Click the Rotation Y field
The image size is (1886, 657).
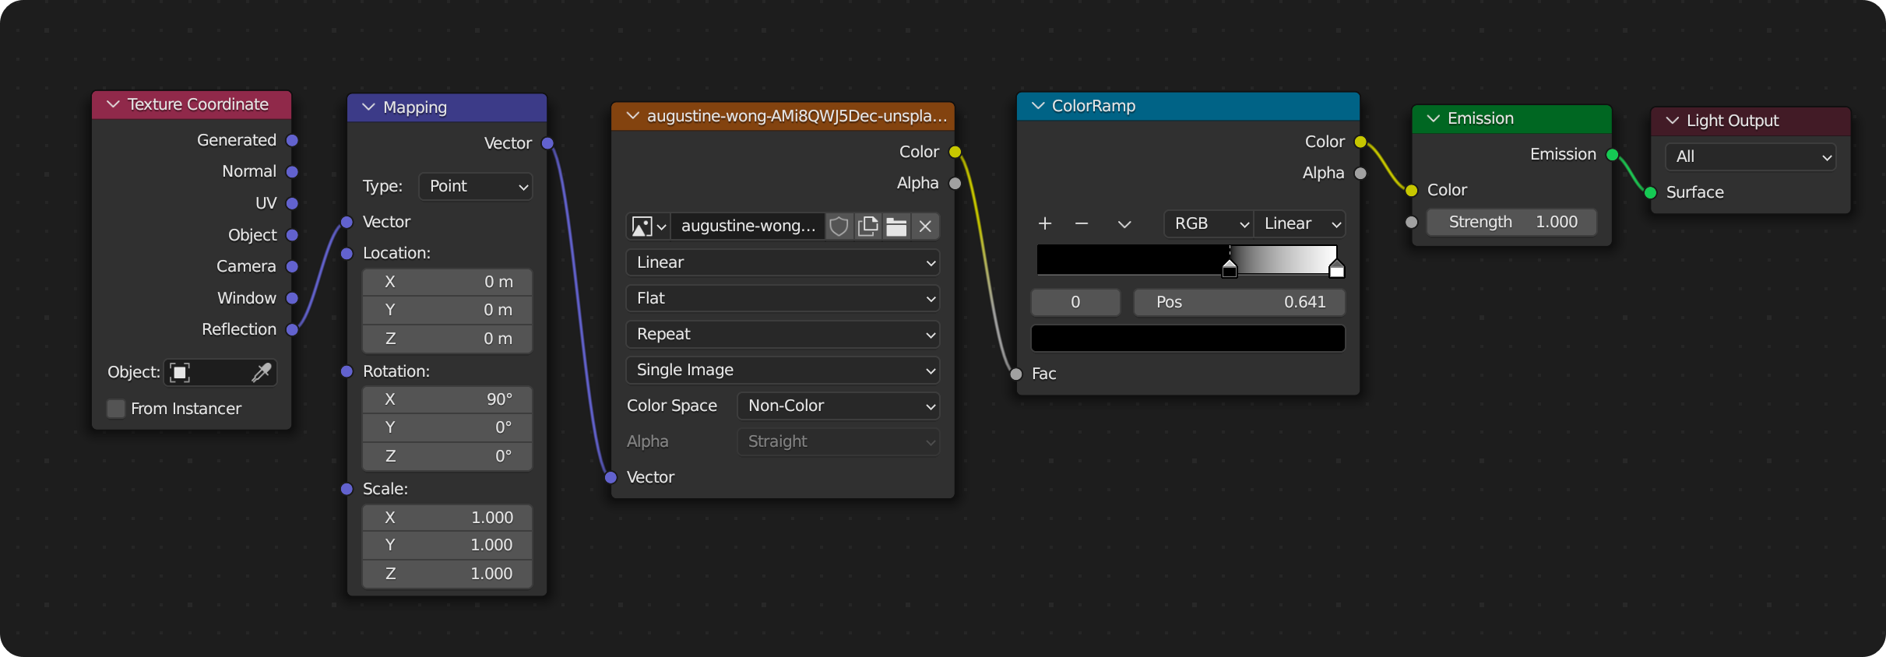[x=447, y=427]
